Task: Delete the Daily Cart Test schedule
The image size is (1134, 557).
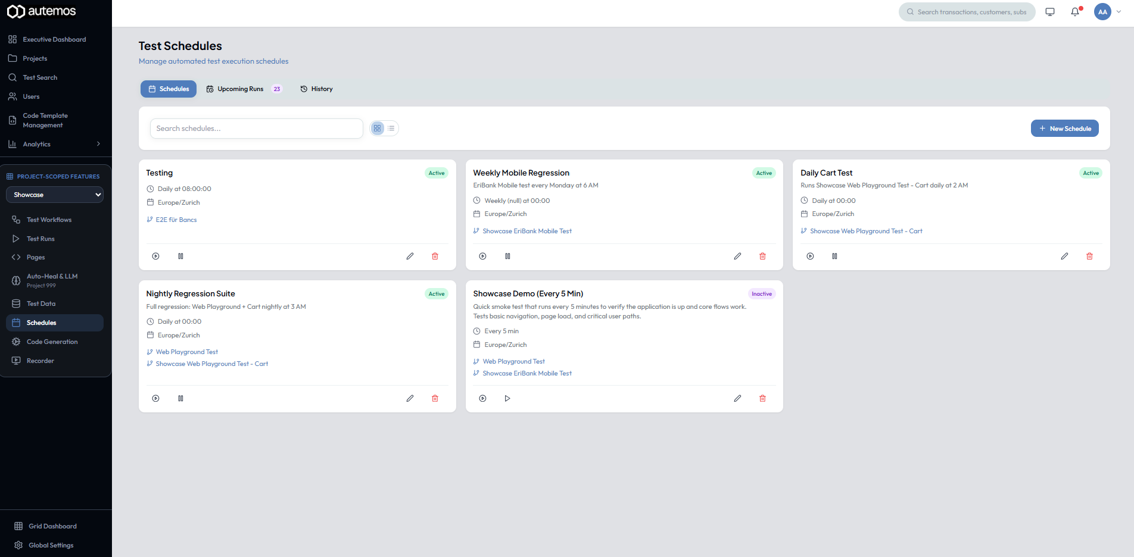Action: coord(1089,256)
